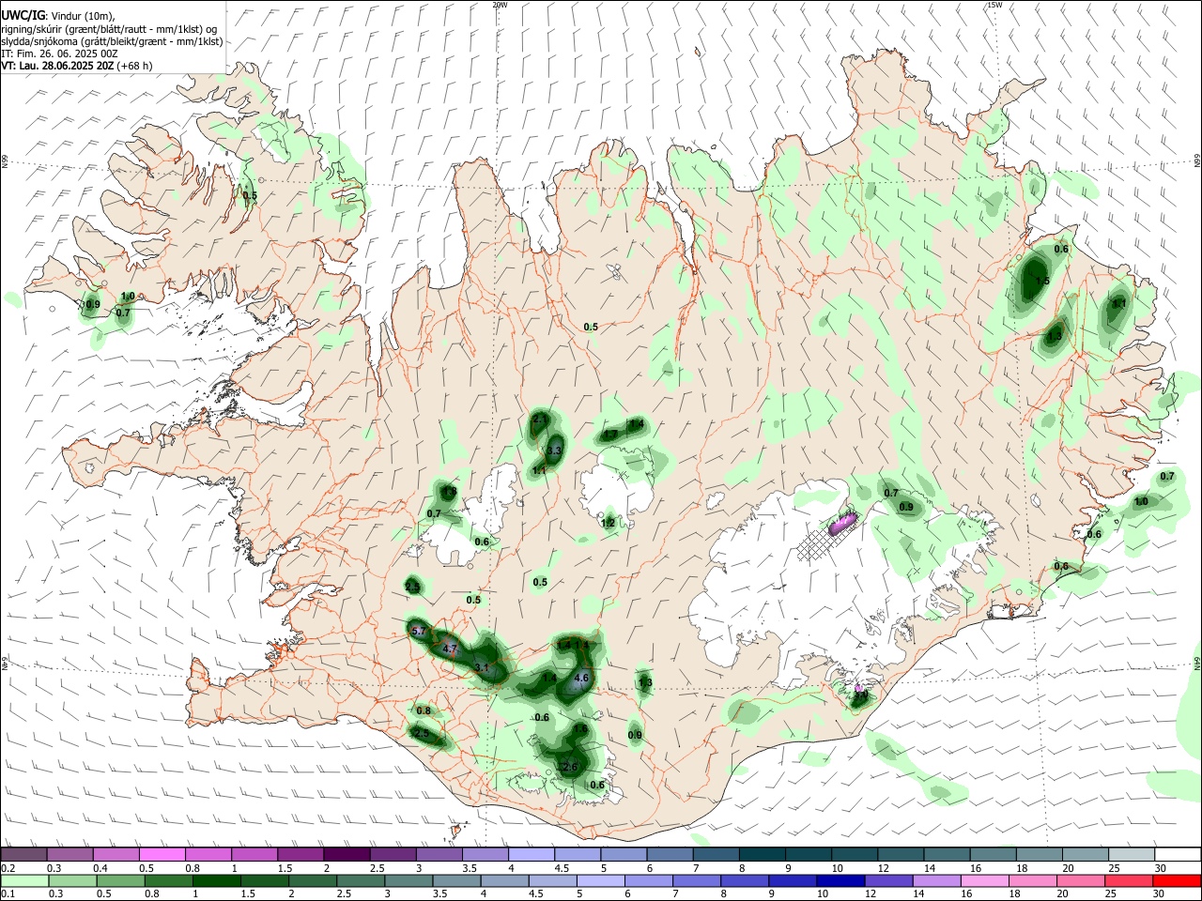Select the 'IT: Fim. 26. 06. 2025 00Z' line
Screen dimensions: 1202x901
coord(59,53)
